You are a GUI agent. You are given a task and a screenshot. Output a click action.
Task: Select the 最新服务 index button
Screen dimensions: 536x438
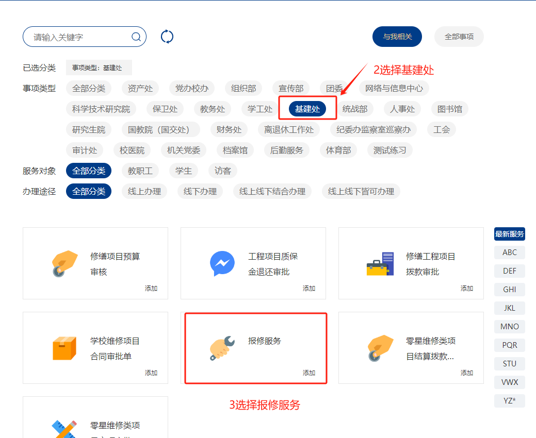pos(509,234)
